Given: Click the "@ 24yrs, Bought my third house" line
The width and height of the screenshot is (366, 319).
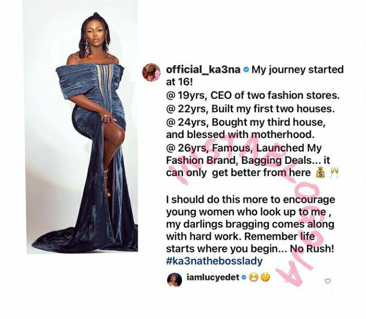Looking at the screenshot, I should (246, 122).
